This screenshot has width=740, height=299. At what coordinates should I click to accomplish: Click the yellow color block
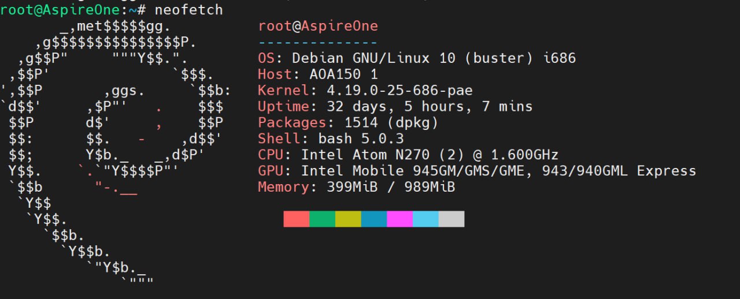[348, 219]
